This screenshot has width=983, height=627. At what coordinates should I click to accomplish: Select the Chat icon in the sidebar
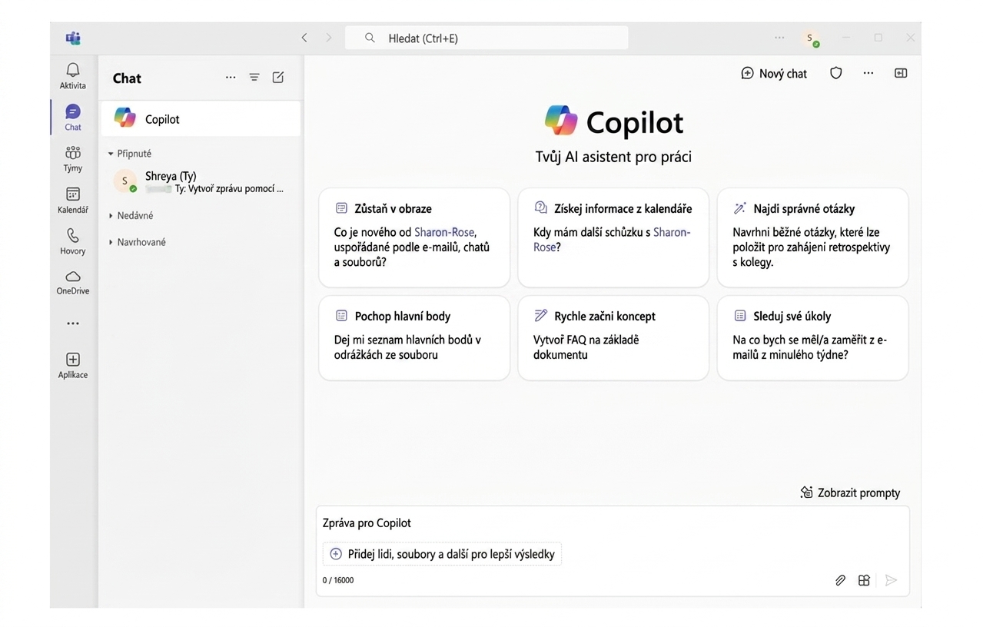click(x=73, y=112)
